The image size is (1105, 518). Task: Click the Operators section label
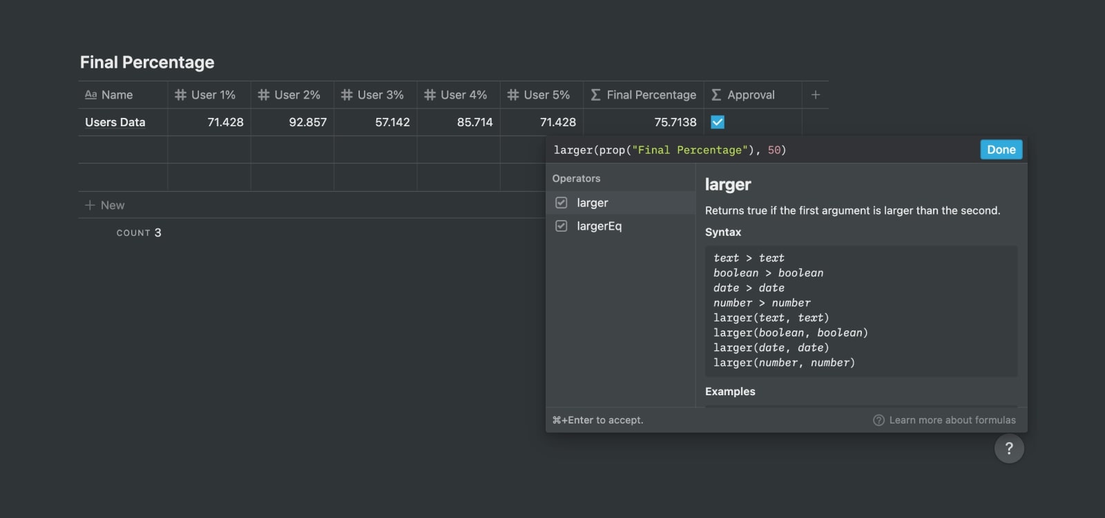[577, 178]
